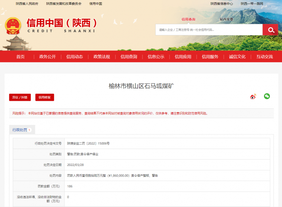Select the 行政处罚 tab
282x207 pixels.
pos(22,130)
